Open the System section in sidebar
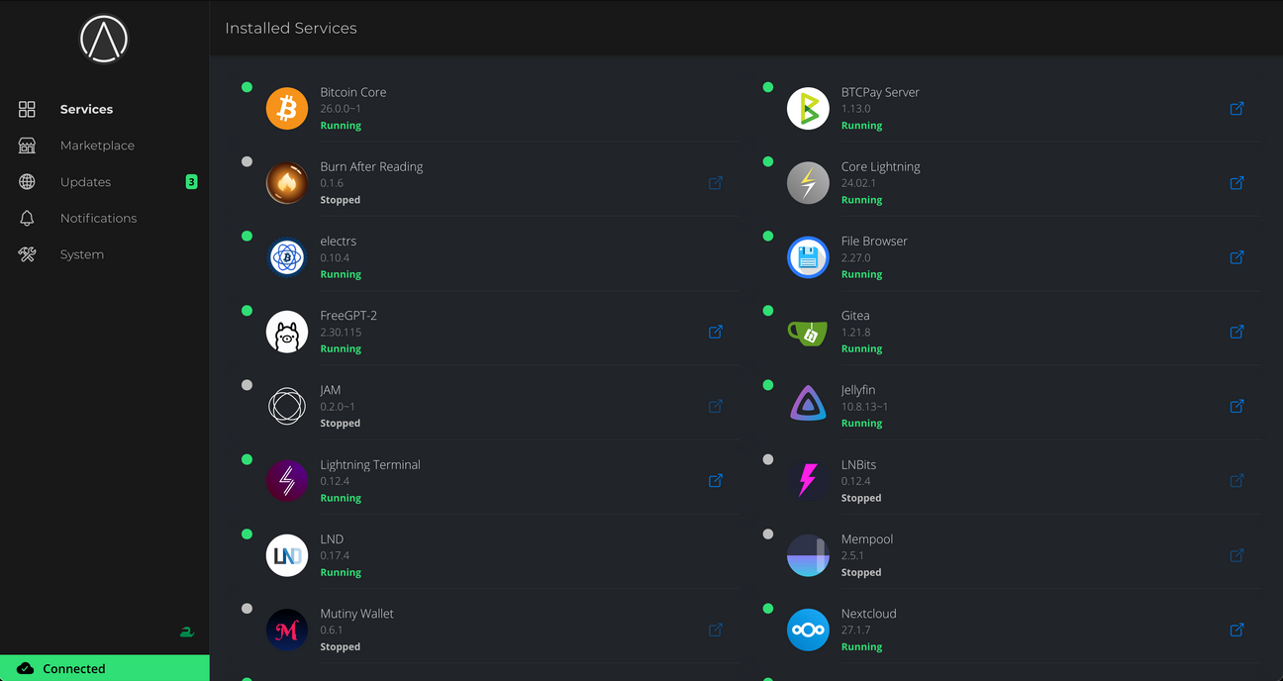The width and height of the screenshot is (1283, 681). (81, 253)
